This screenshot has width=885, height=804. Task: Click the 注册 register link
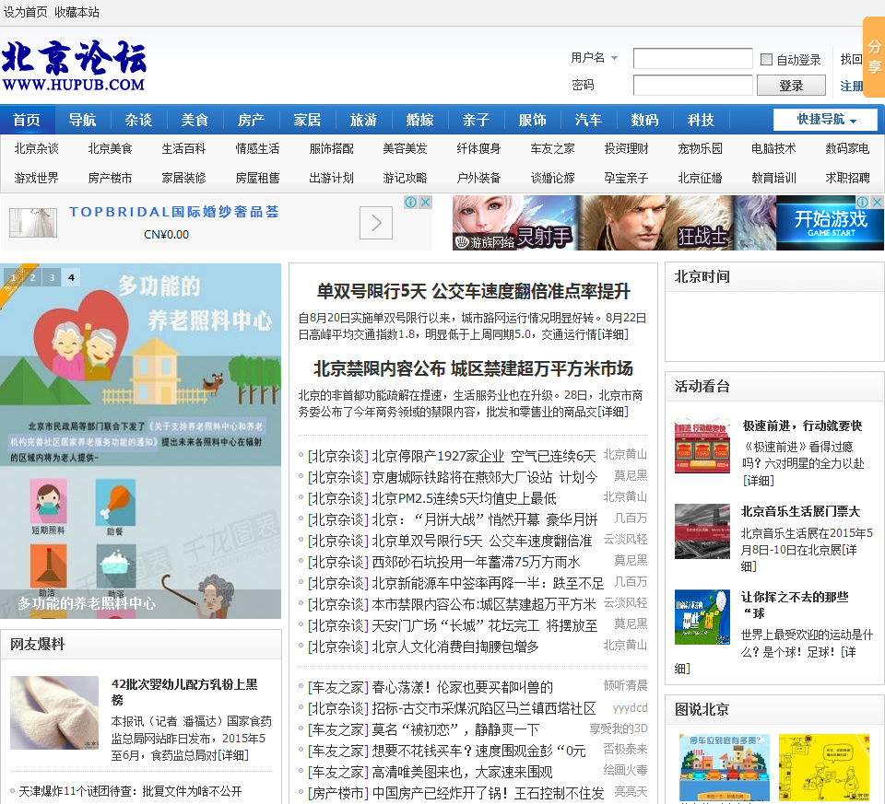[852, 87]
